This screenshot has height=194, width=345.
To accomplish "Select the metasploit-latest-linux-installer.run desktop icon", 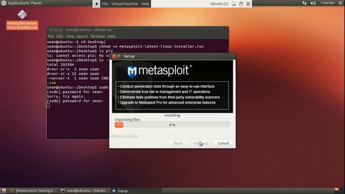I will [22, 20].
